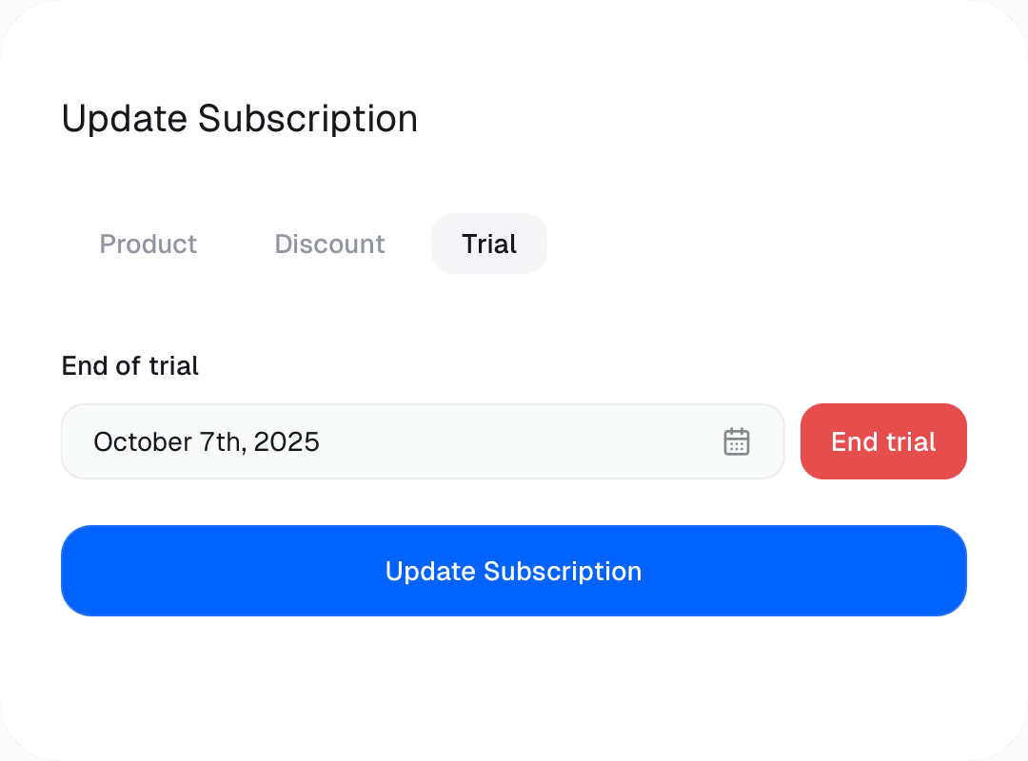Screen dimensions: 1028x761
Task: Focus the End of trial date field
Action: tap(423, 441)
